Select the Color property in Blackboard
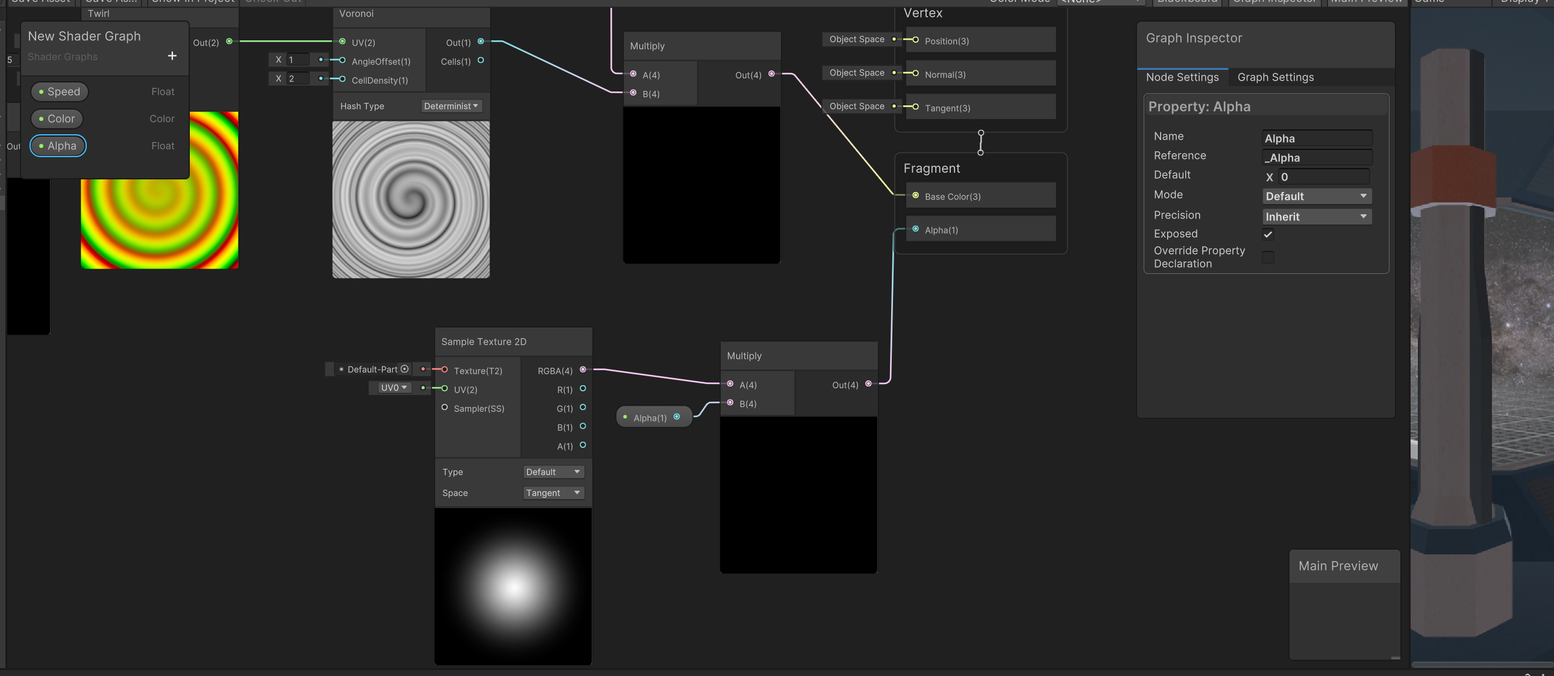 (x=57, y=119)
